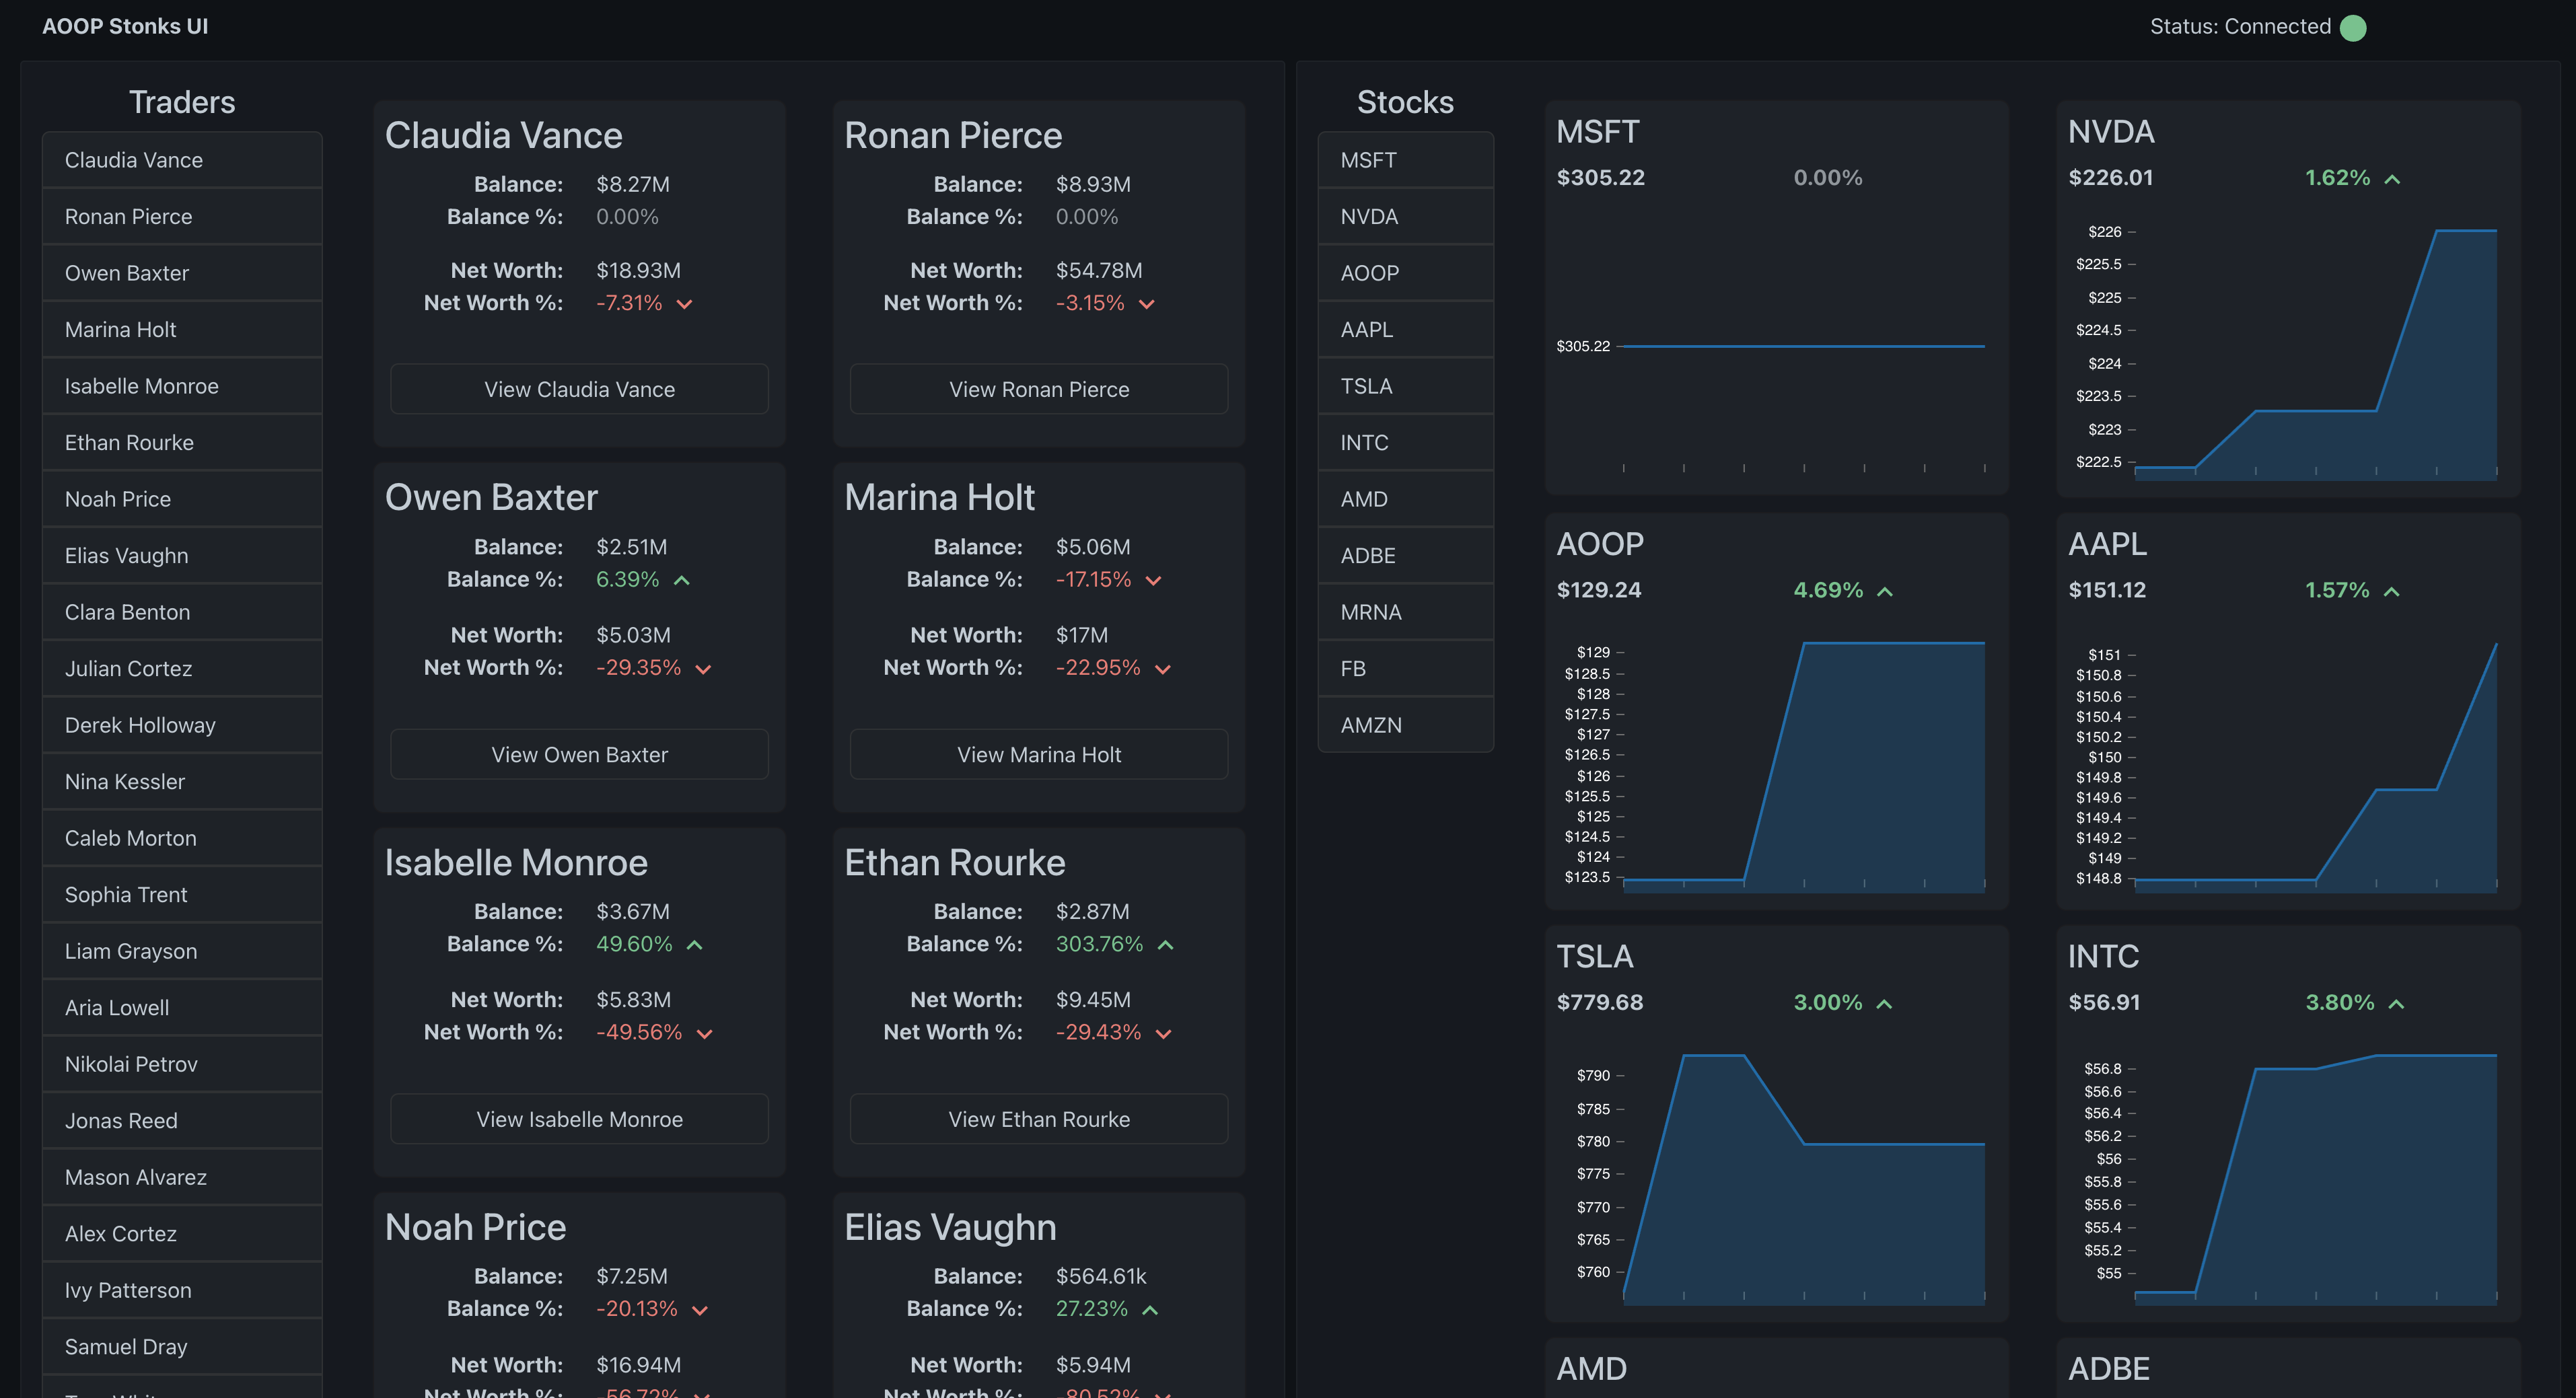Pick Ethan Rourke in Traders list
Screen dimensions: 2576x1398
(182, 443)
